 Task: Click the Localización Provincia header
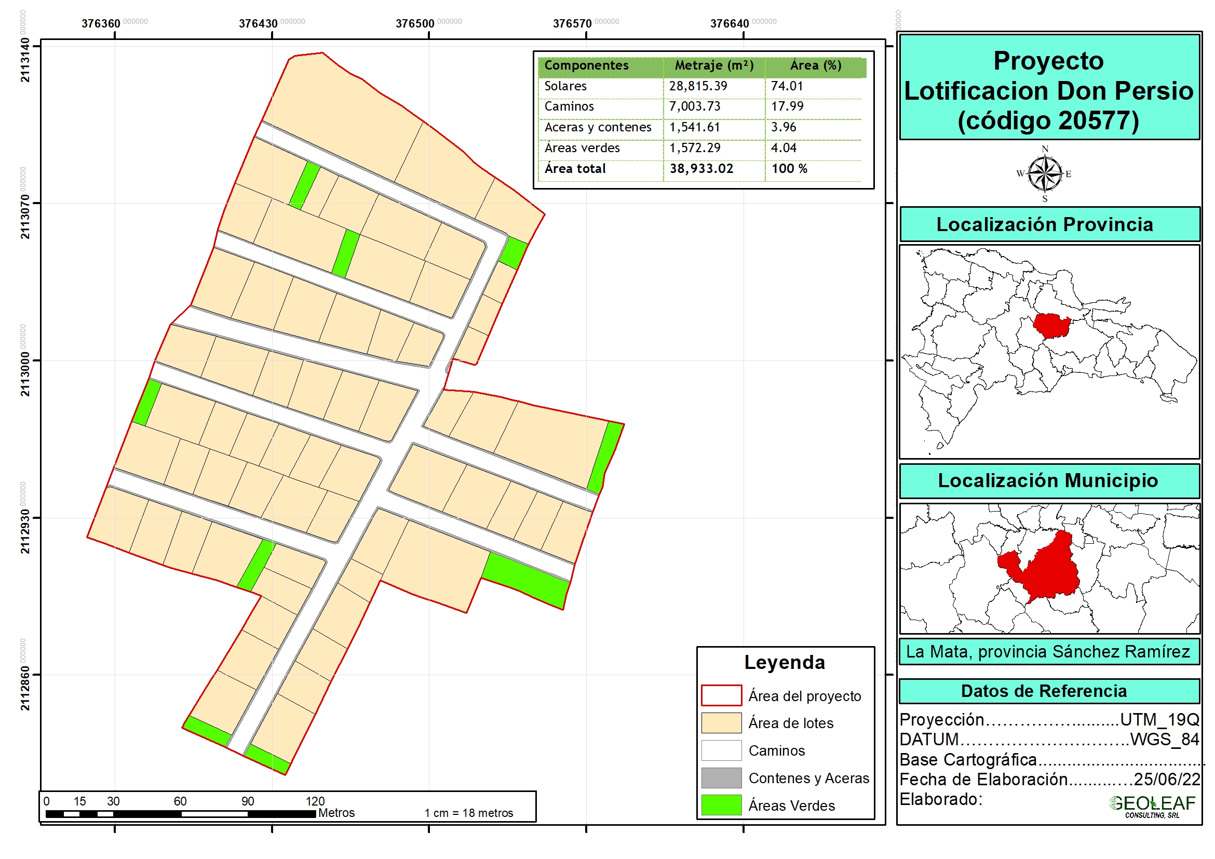1045,224
